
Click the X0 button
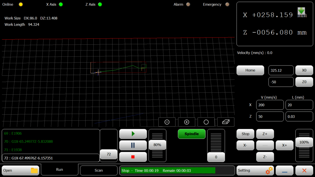pos(304,70)
